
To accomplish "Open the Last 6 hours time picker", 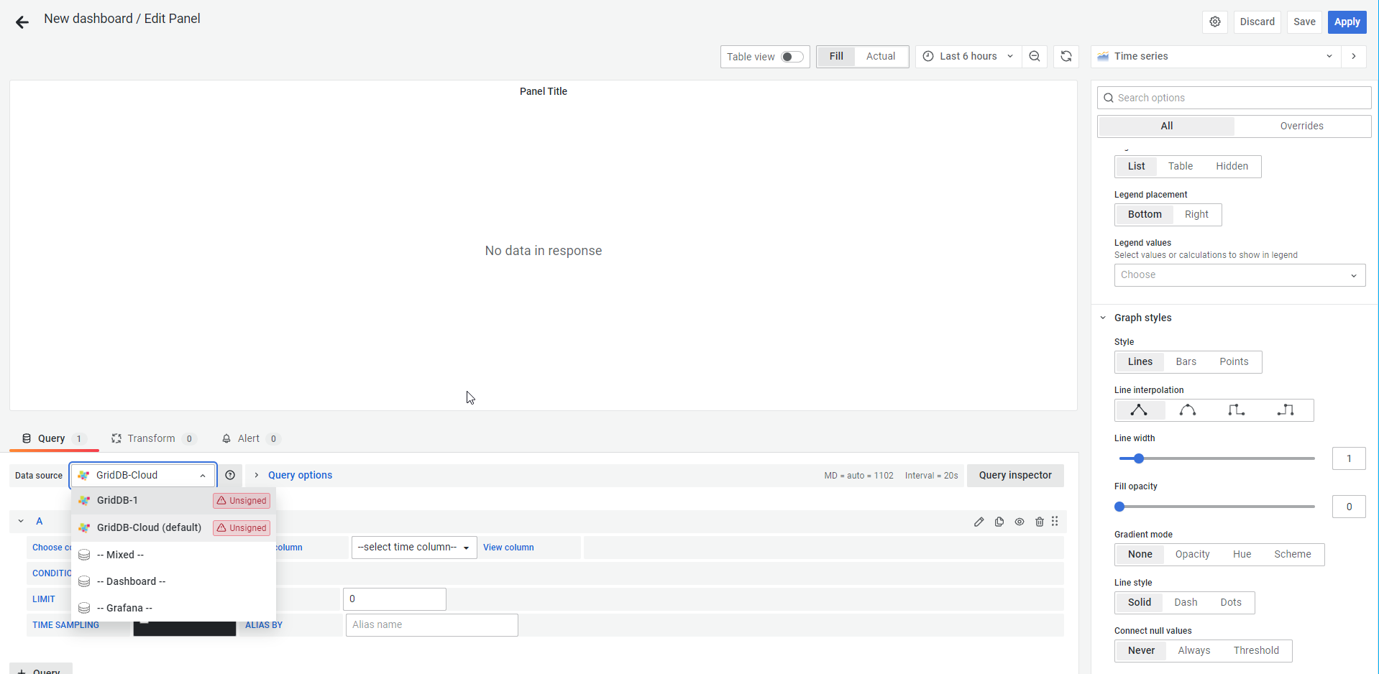I will tap(968, 56).
